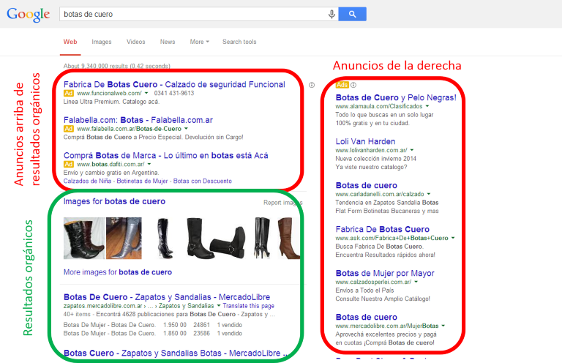This screenshot has height=363, width=562.
Task: Open thumbnail of grey boots on wooden floor
Action: point(124,238)
